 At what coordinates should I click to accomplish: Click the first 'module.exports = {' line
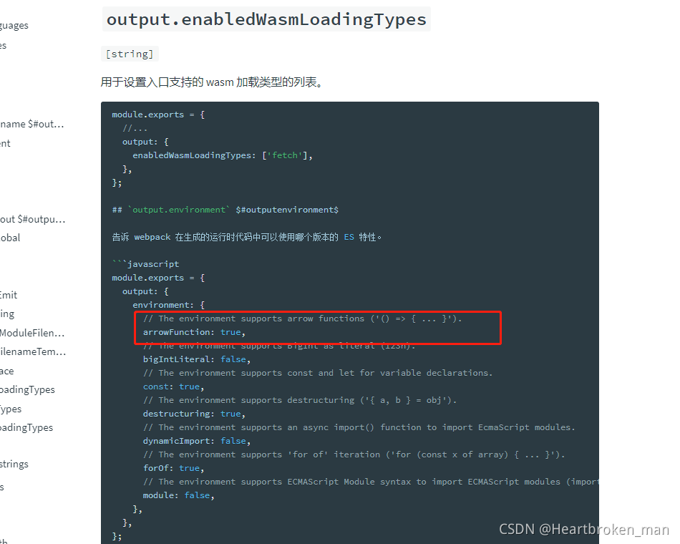tap(158, 115)
